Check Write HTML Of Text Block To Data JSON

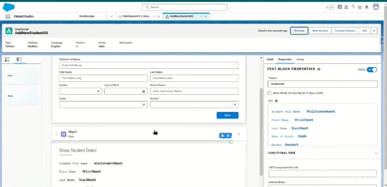[x=269, y=93]
